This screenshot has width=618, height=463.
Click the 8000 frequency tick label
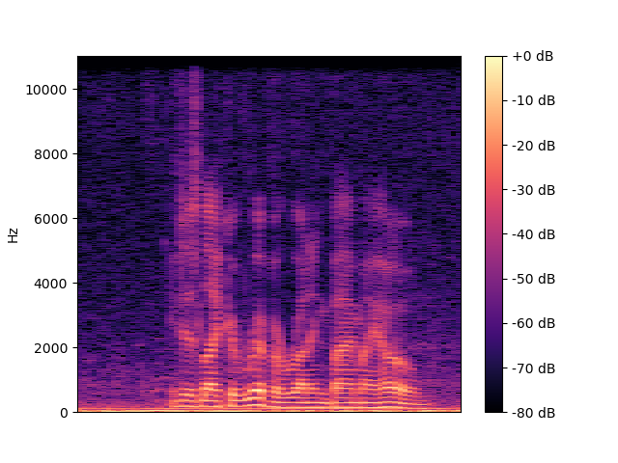50,154
